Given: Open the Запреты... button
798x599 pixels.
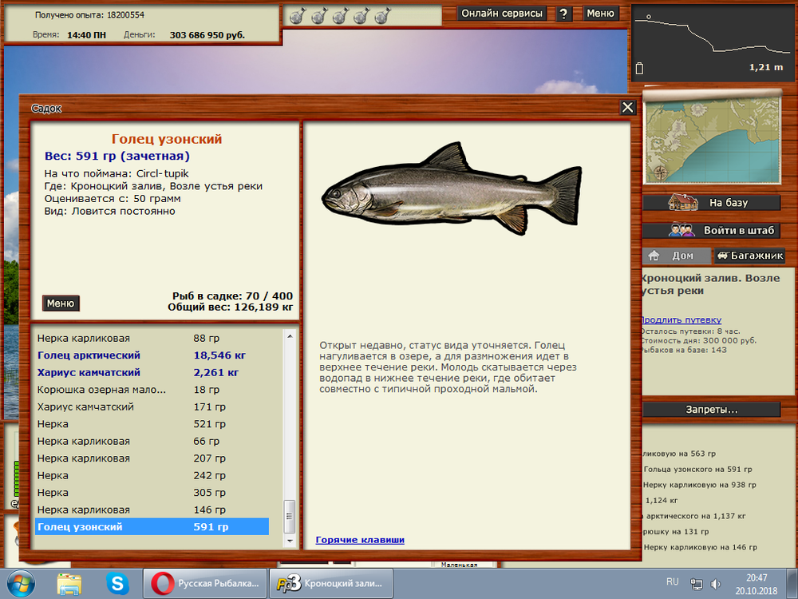Looking at the screenshot, I should 711,410.
